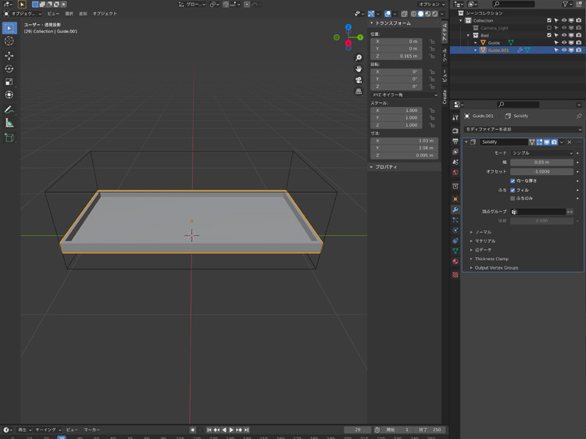Pin the properties editor context

point(579,116)
